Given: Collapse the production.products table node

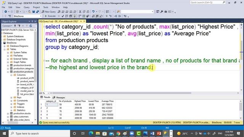Looking at the screenshot, I should [x=8, y=72].
